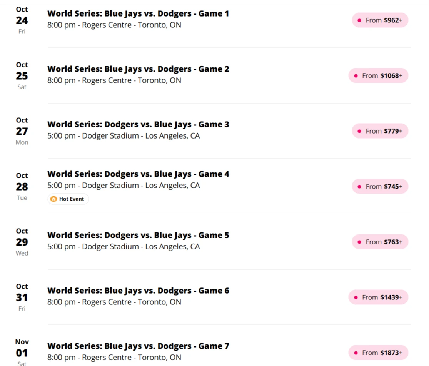The image size is (429, 366).
Task: Click the From $1068+ price button
Action: (x=378, y=76)
